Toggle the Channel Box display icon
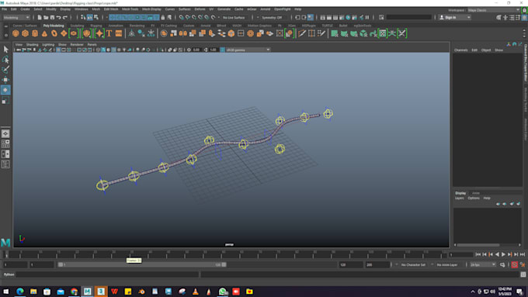 [x=524, y=17]
